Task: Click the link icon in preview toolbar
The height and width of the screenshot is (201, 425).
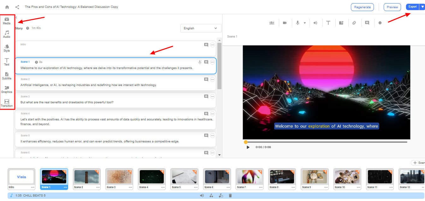Action: click(x=354, y=23)
